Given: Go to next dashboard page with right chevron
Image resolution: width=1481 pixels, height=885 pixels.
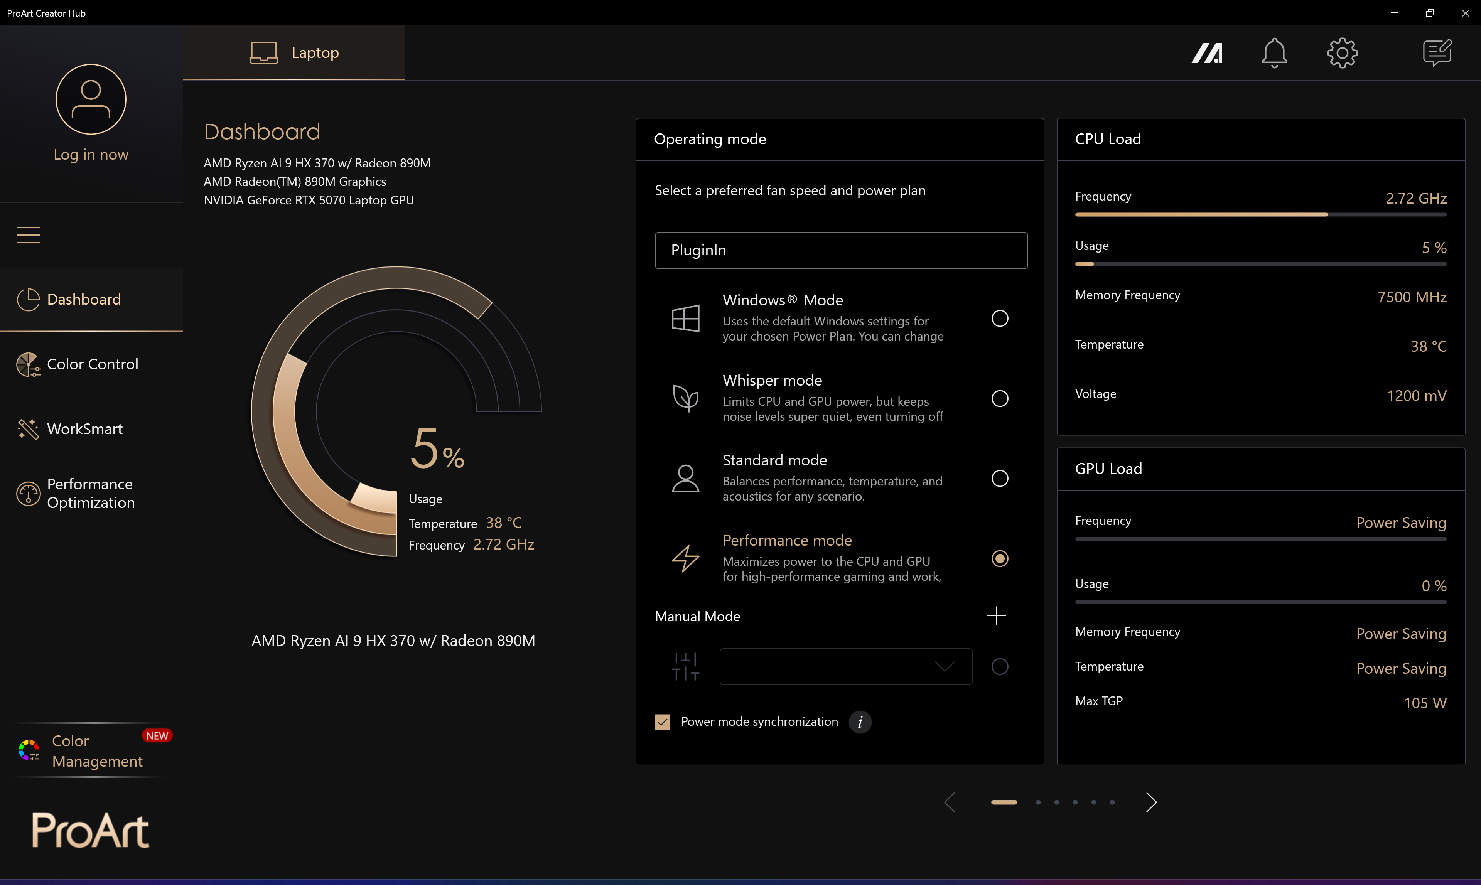Looking at the screenshot, I should point(1151,802).
